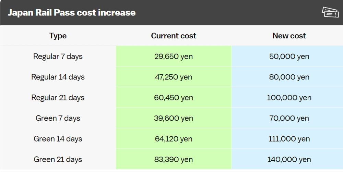
Task: Click the 140,000 yen new cost cell
Action: click(287, 159)
